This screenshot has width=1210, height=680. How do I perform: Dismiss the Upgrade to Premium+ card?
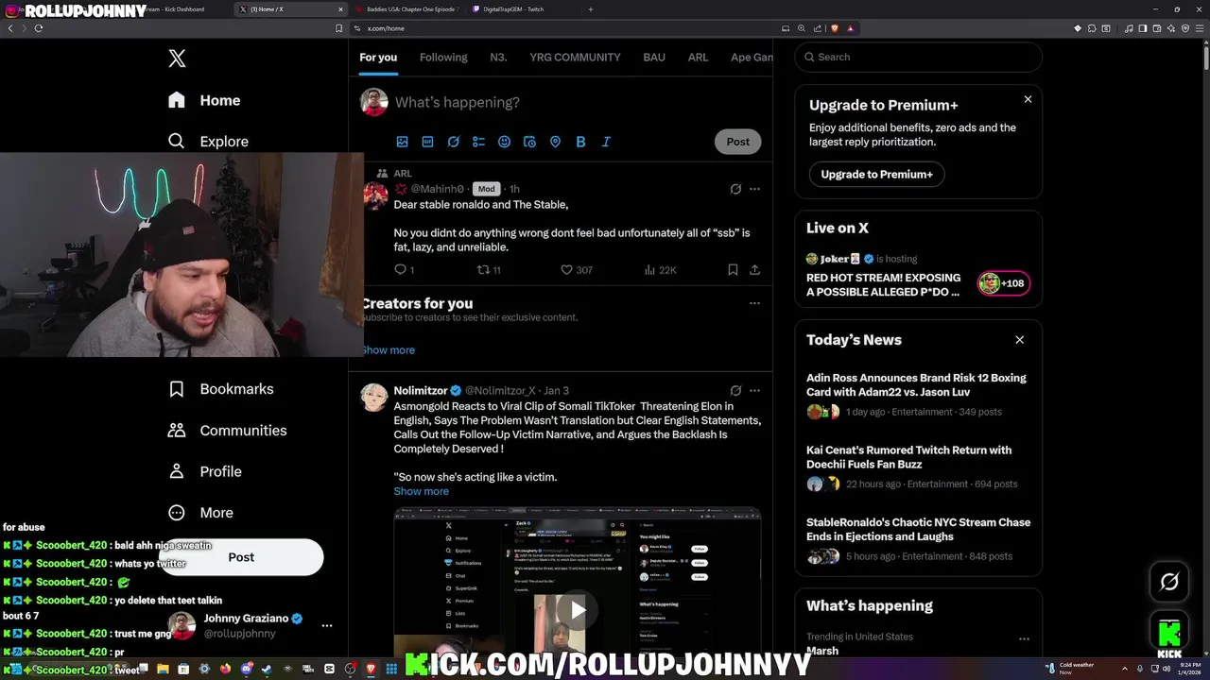1028,99
